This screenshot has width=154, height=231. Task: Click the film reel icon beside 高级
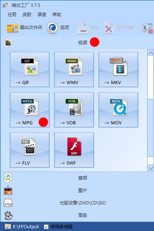click(x=8, y=215)
